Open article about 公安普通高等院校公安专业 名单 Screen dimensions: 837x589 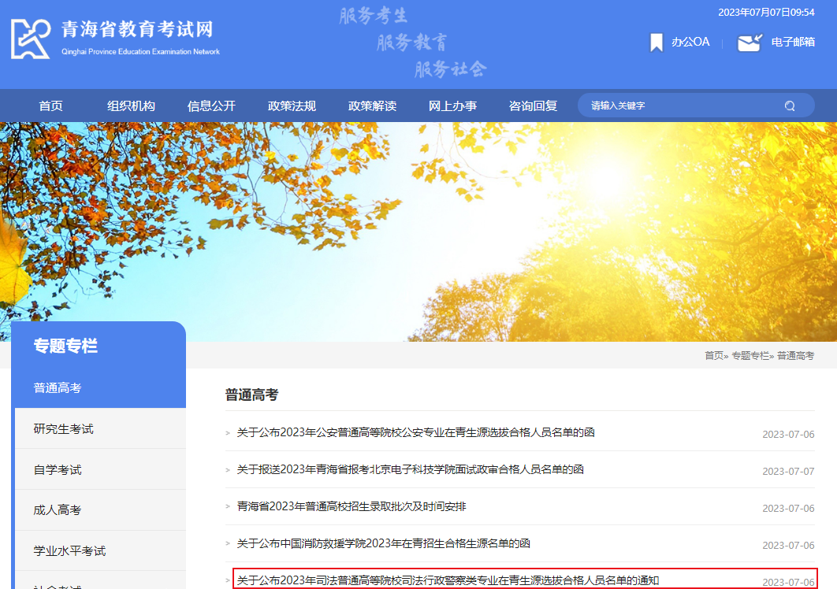pyautogui.click(x=416, y=432)
